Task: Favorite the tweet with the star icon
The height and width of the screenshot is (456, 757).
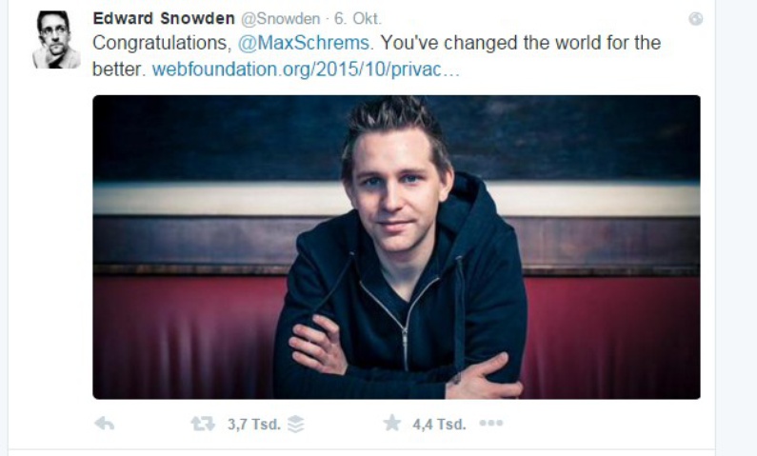Action: [x=392, y=424]
